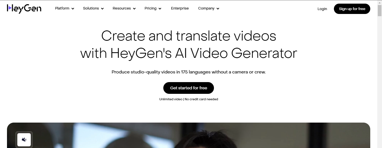Expand the Resources menu
Image resolution: width=382 pixels, height=148 pixels.
124,8
